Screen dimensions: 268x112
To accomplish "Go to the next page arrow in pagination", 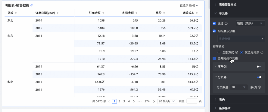I will [x=154, y=101].
